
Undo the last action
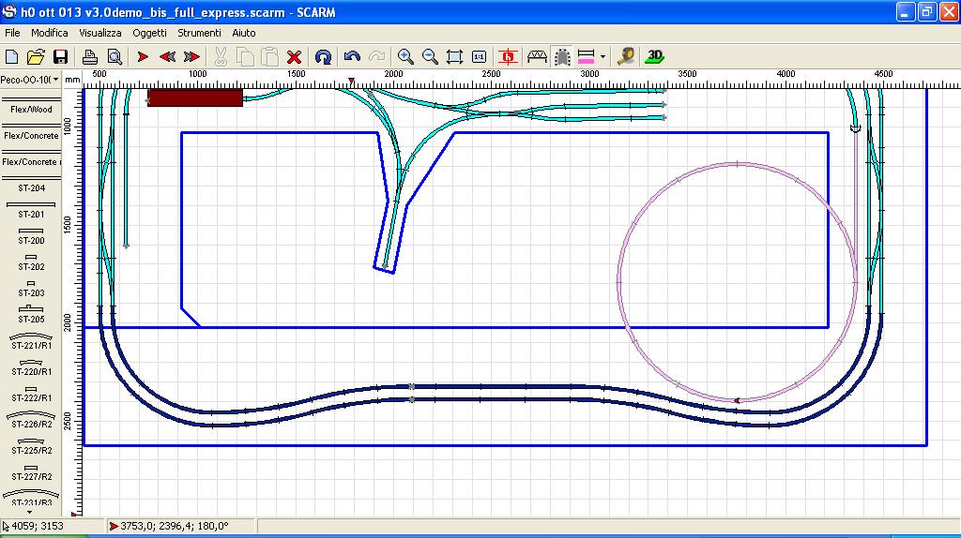coord(352,57)
